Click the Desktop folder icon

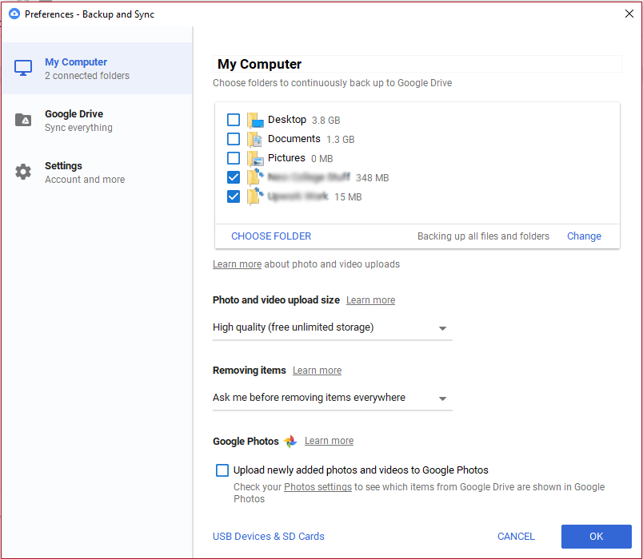coord(255,119)
